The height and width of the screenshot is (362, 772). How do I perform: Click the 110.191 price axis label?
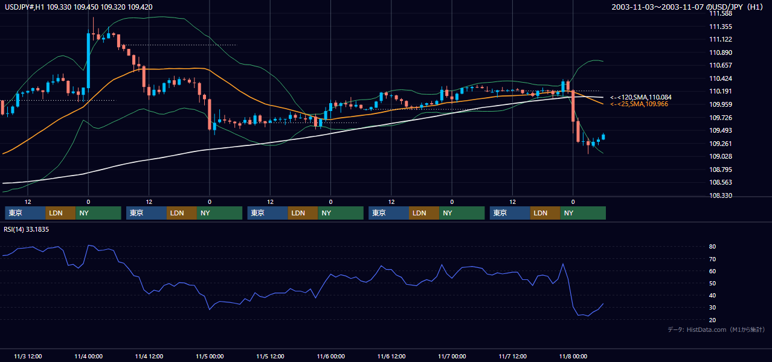pos(720,91)
